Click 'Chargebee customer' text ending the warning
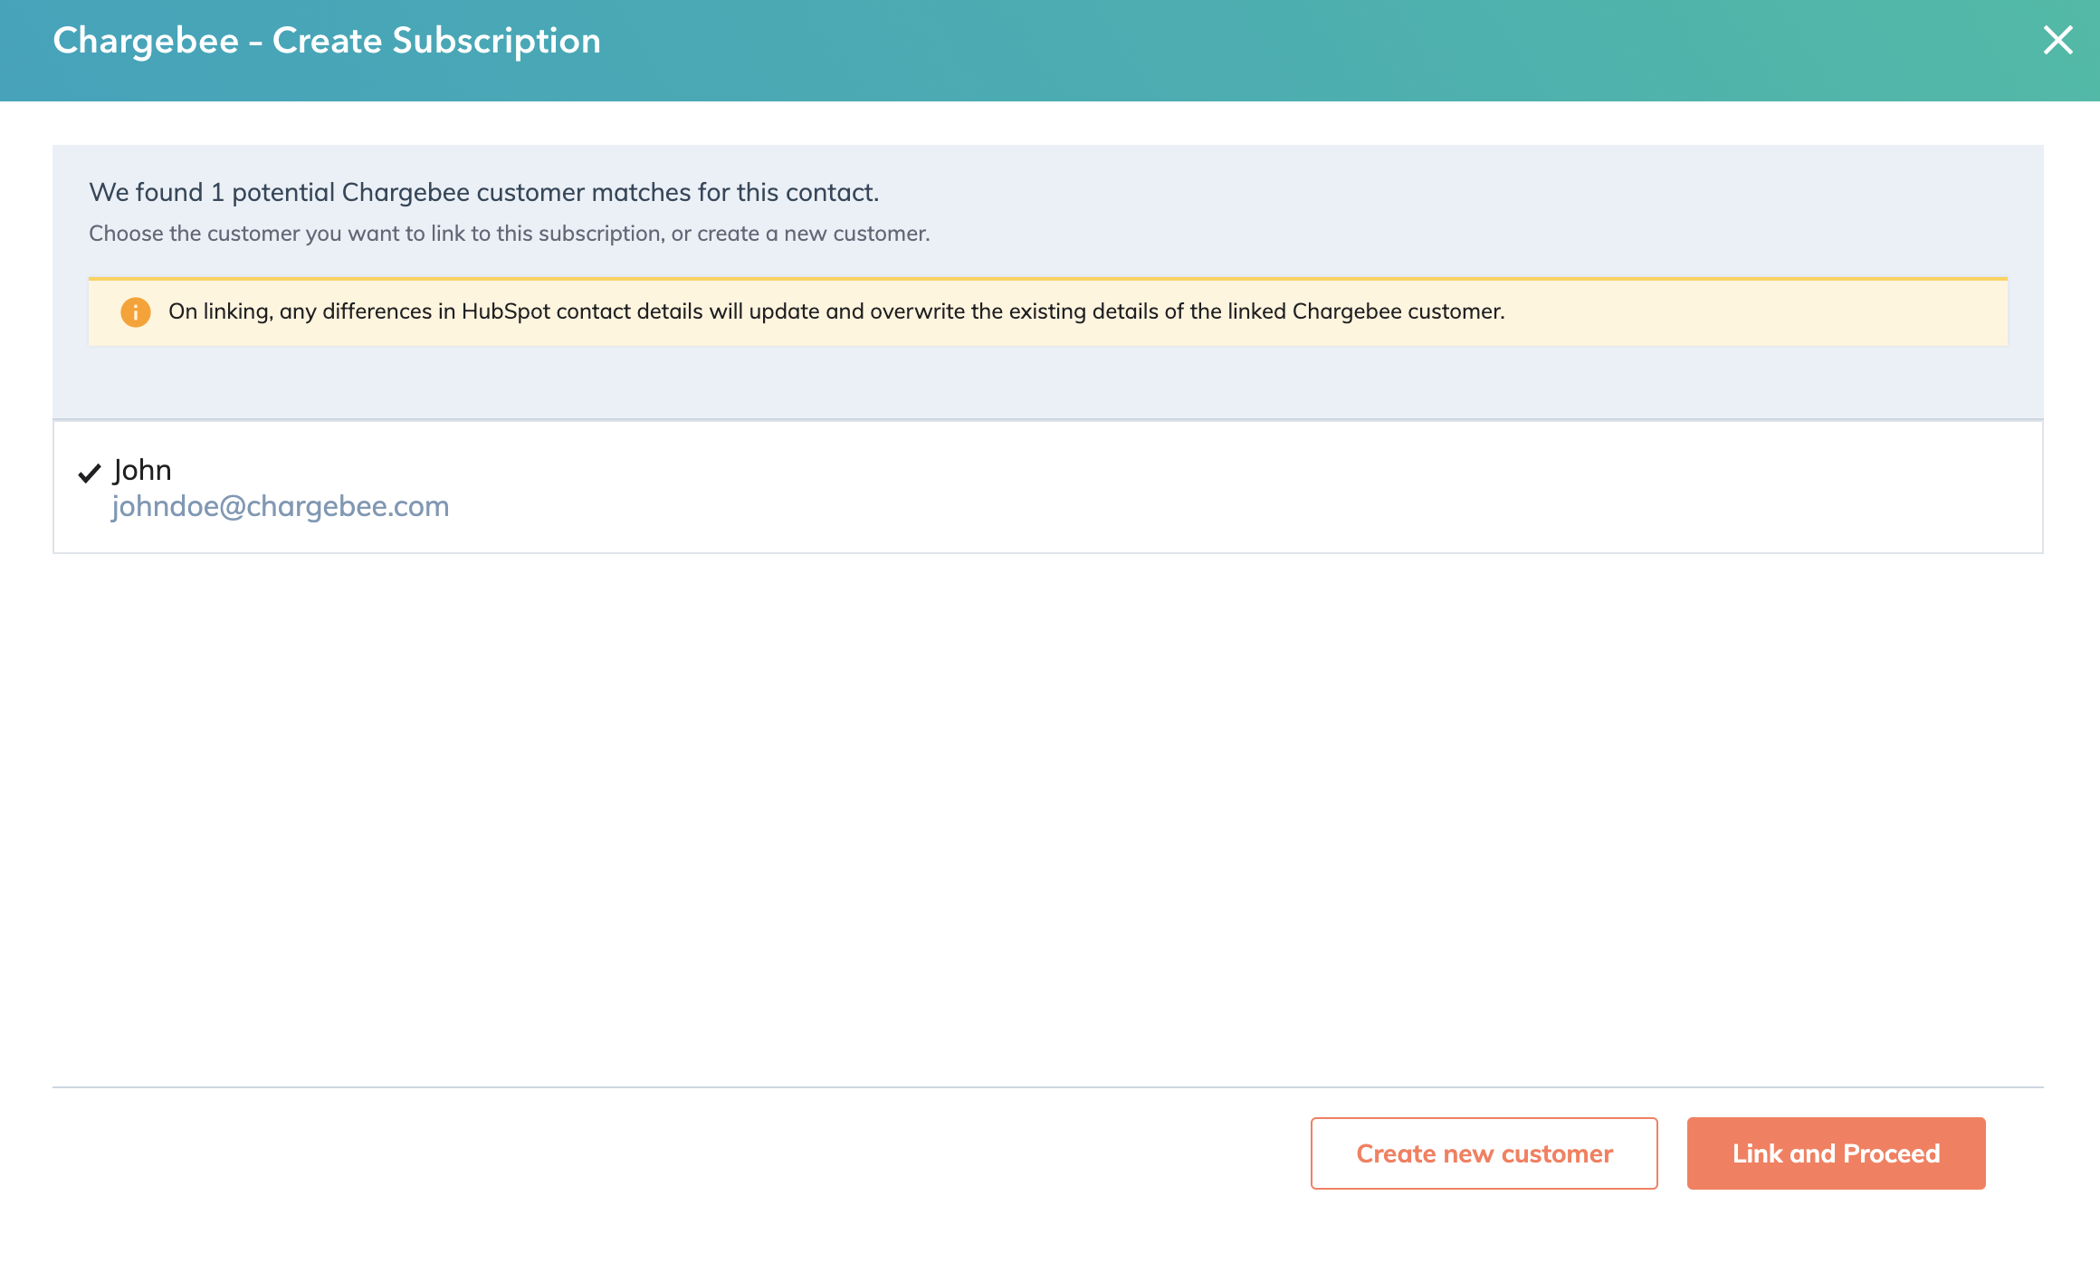The width and height of the screenshot is (2100, 1282). point(1397,311)
